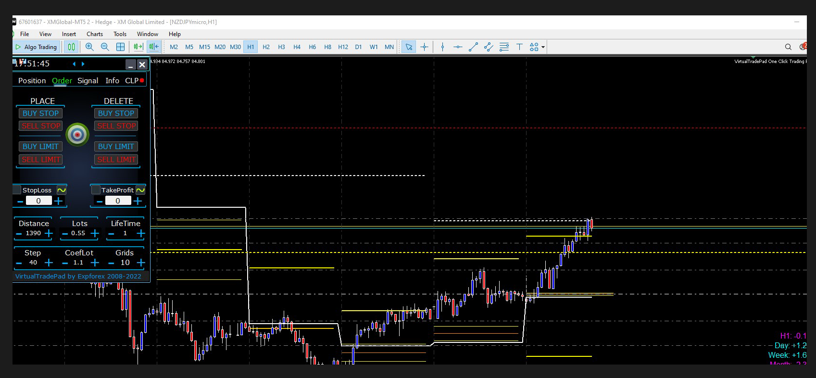Increase the Step value with plus
The width and height of the screenshot is (816, 378).
[x=49, y=263]
